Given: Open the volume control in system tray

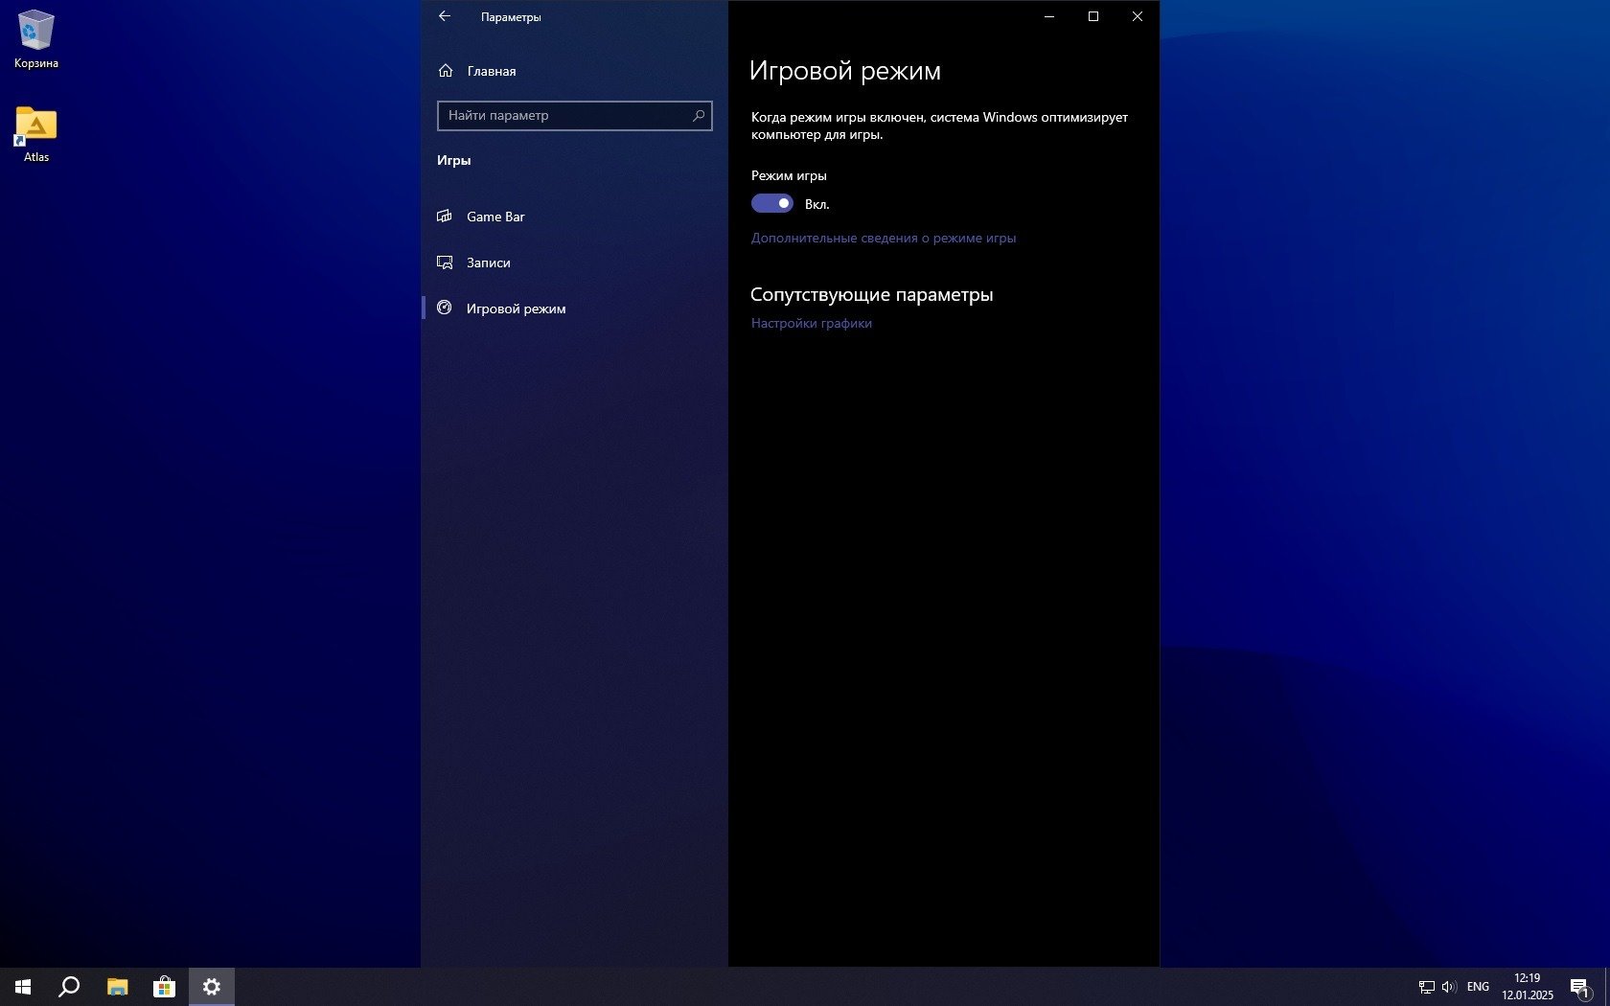Looking at the screenshot, I should 1449,986.
